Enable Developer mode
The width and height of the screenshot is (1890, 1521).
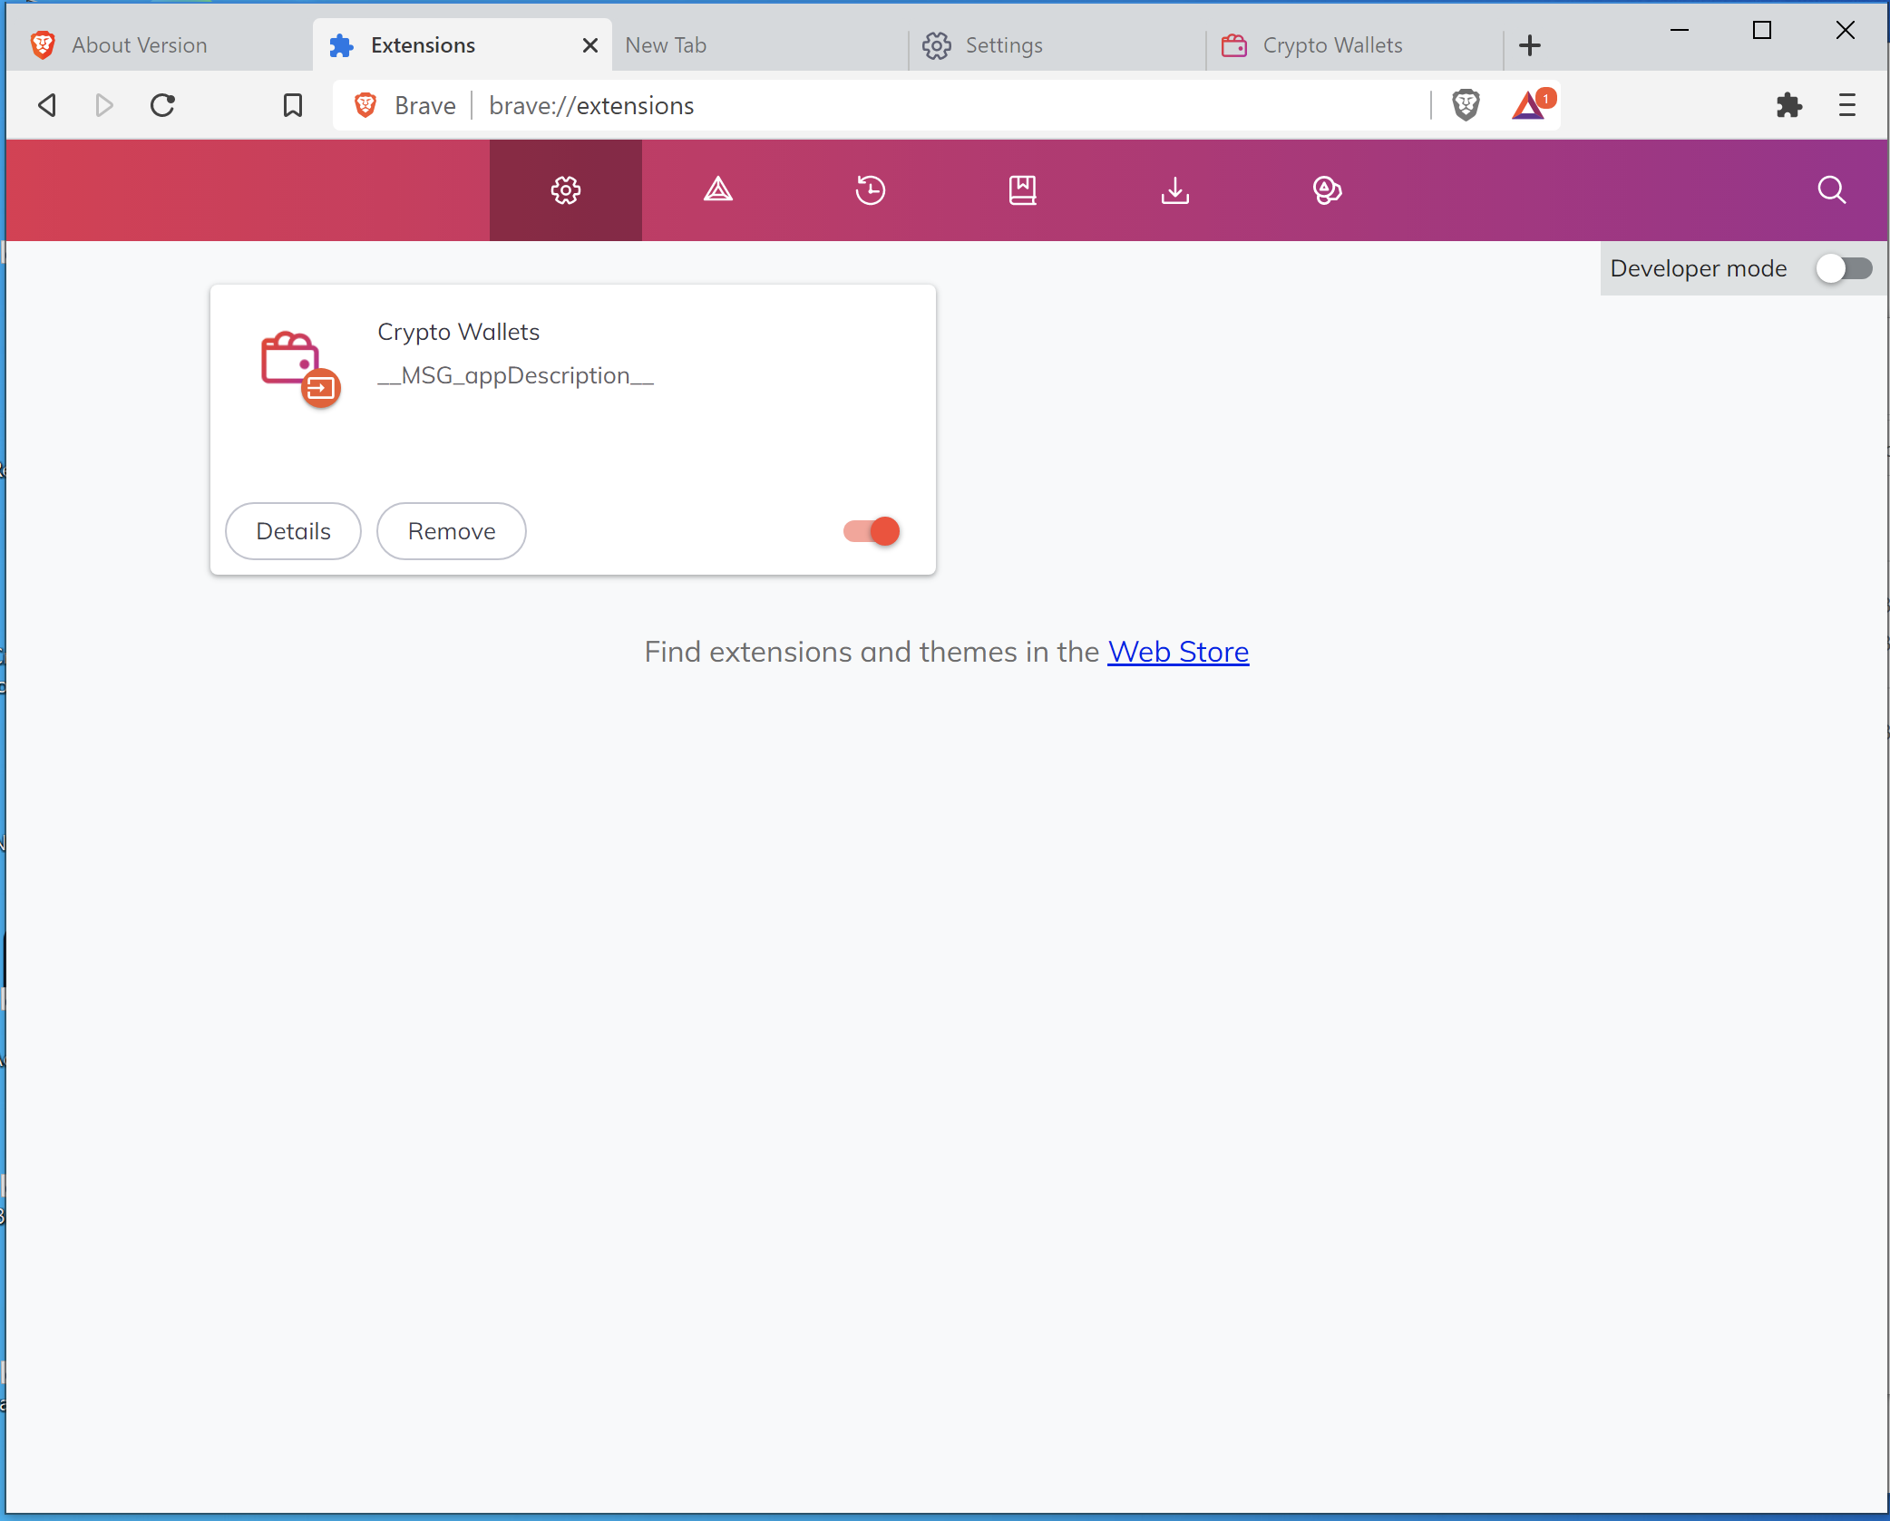tap(1844, 268)
